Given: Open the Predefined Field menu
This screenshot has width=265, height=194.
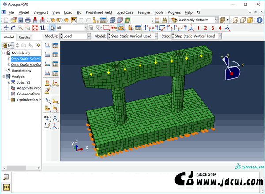Looking at the screenshot, I should (x=99, y=12).
